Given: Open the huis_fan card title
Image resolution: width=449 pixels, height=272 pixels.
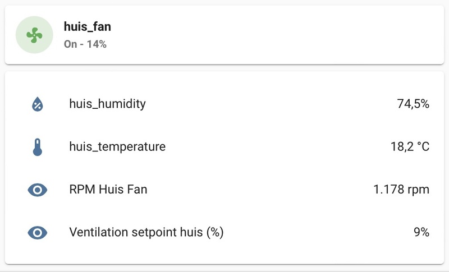Looking at the screenshot, I should pos(88,26).
